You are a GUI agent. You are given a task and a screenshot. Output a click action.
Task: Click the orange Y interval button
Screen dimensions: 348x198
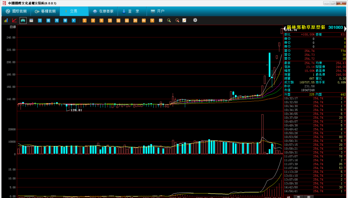(x=152, y=20)
